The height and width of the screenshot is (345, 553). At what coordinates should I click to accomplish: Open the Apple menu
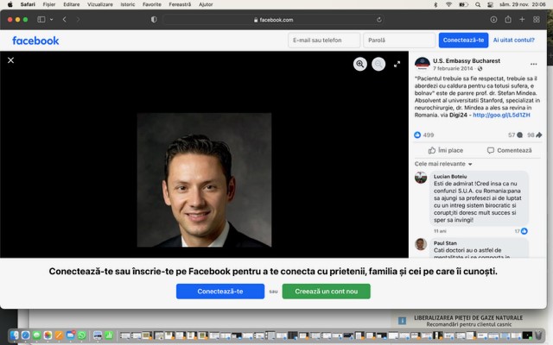[x=10, y=4]
